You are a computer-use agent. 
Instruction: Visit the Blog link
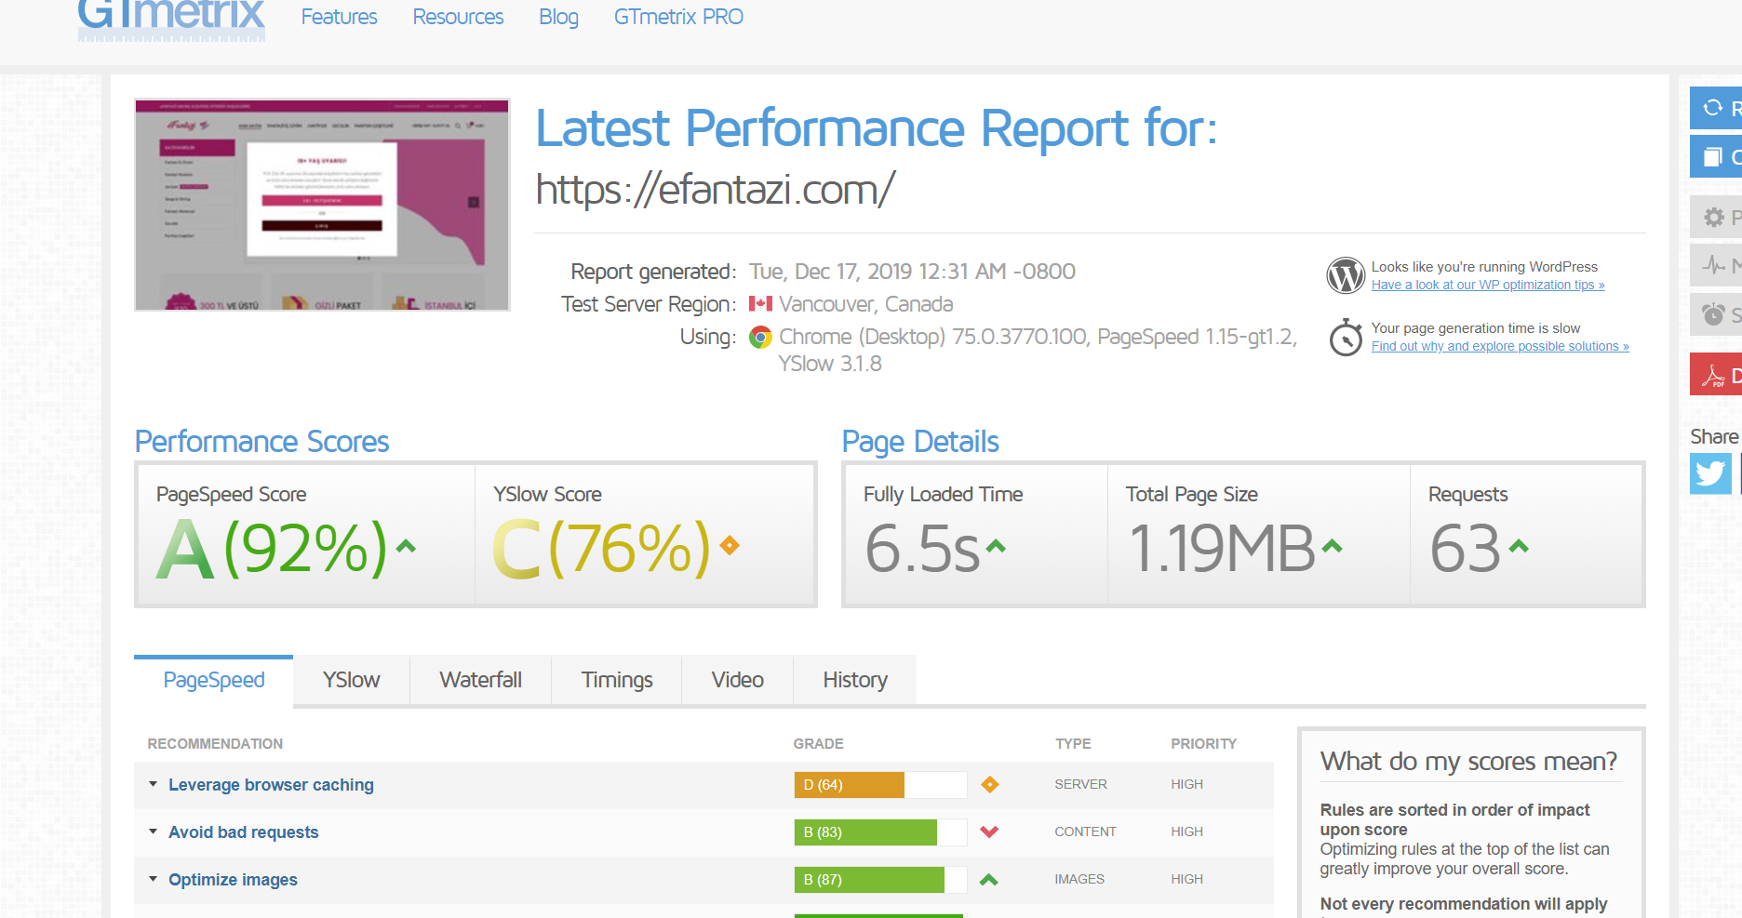tap(558, 17)
